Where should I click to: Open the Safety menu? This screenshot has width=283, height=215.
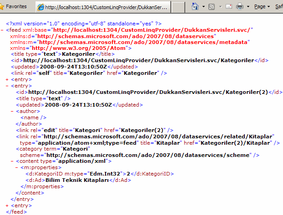coord(279,7)
